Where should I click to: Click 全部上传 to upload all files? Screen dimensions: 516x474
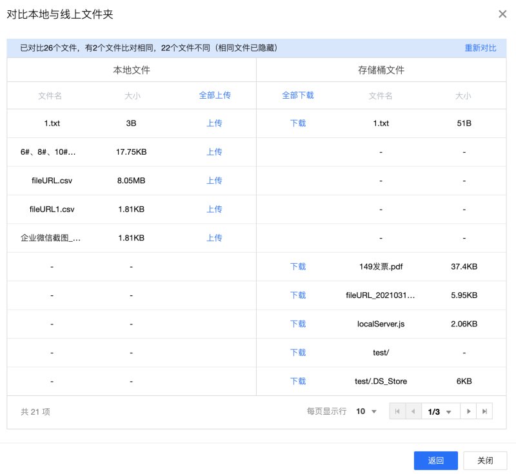215,95
